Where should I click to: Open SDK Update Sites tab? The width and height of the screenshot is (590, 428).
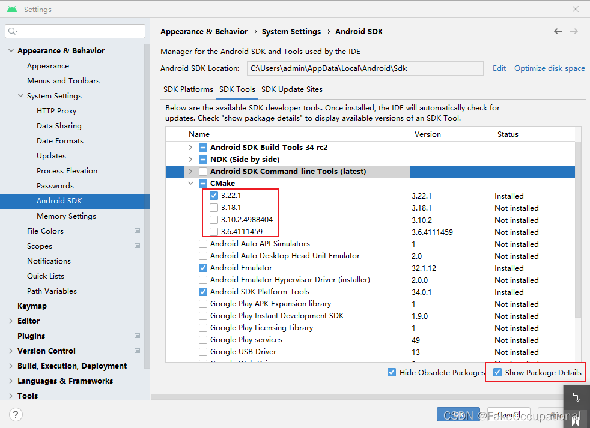pos(292,89)
